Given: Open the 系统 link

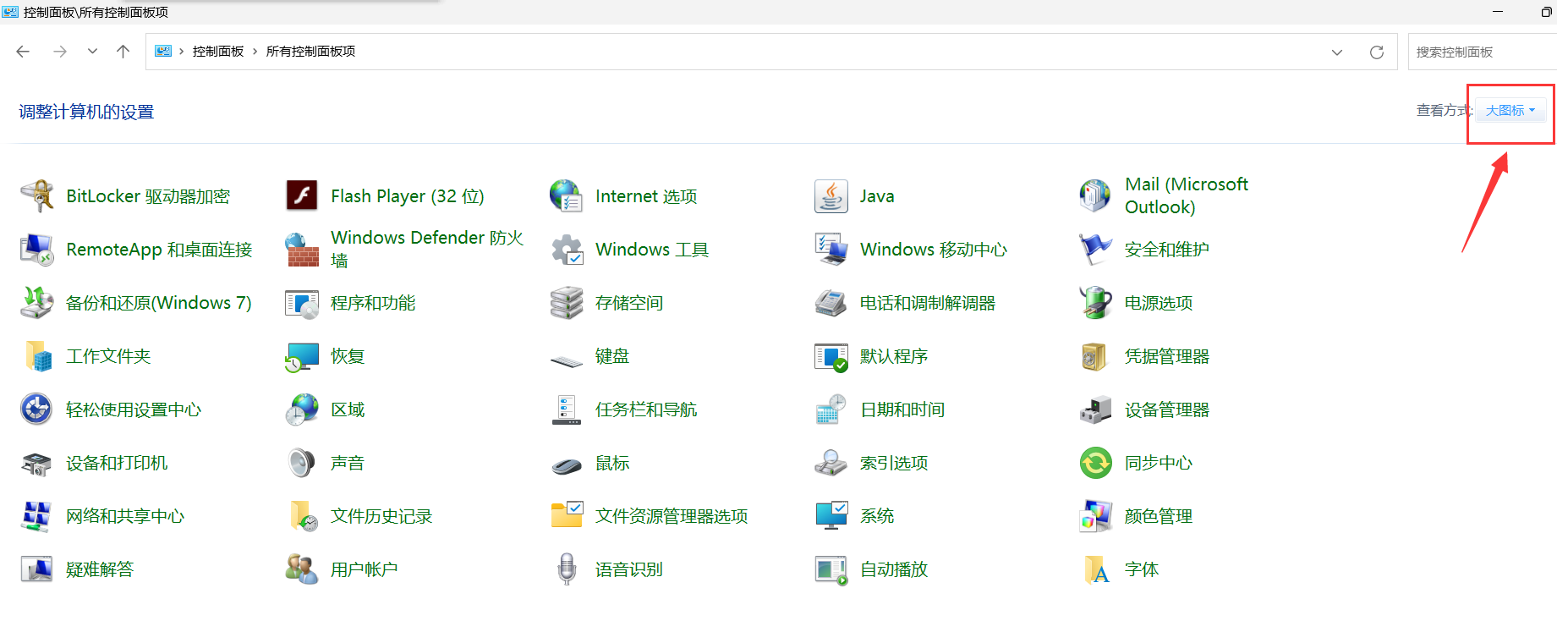Looking at the screenshot, I should (876, 516).
